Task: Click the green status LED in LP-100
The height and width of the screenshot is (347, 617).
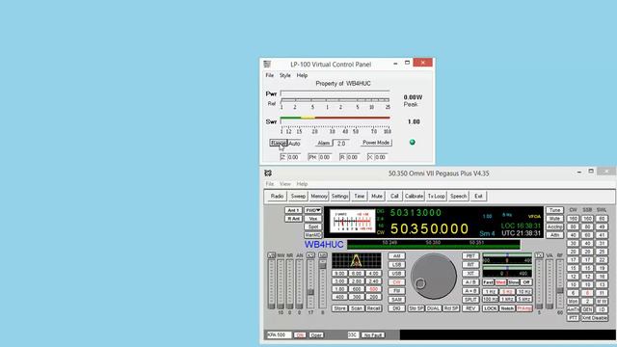Action: click(x=412, y=142)
